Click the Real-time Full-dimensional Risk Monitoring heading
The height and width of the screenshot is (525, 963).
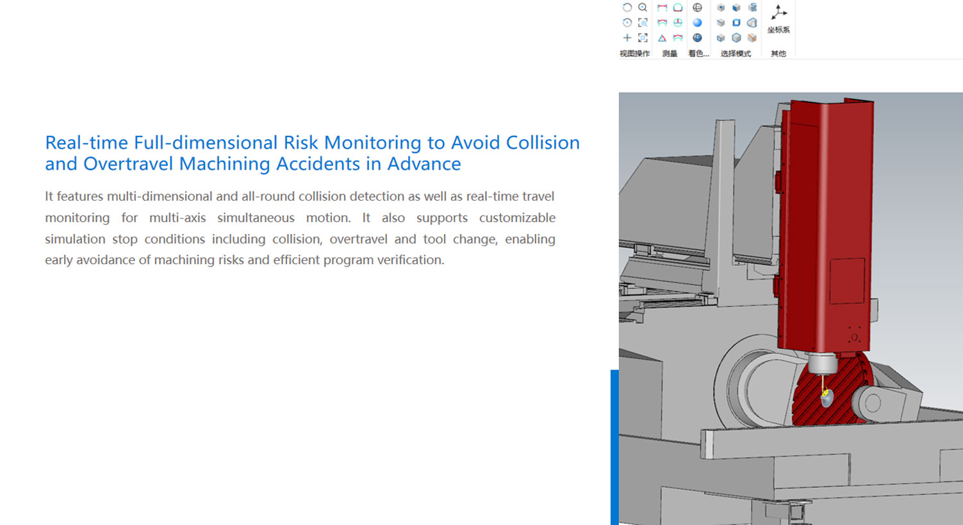click(x=312, y=153)
